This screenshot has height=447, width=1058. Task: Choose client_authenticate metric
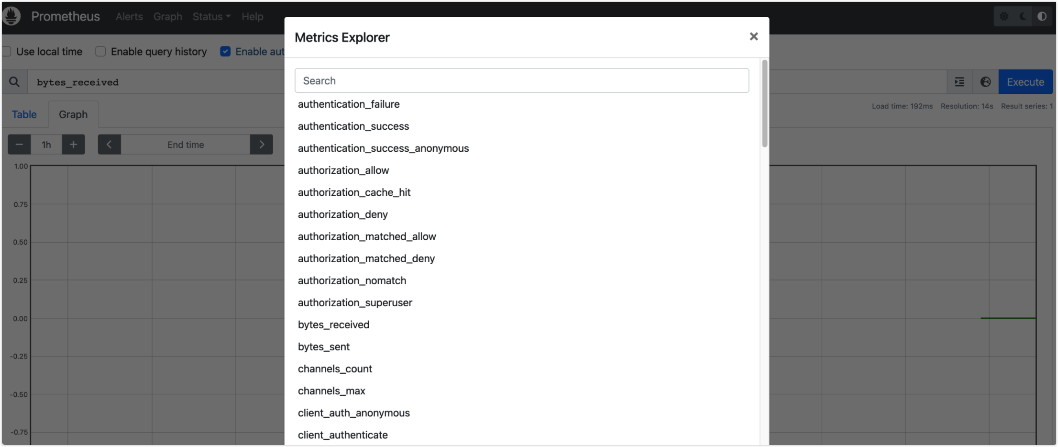[x=343, y=434]
